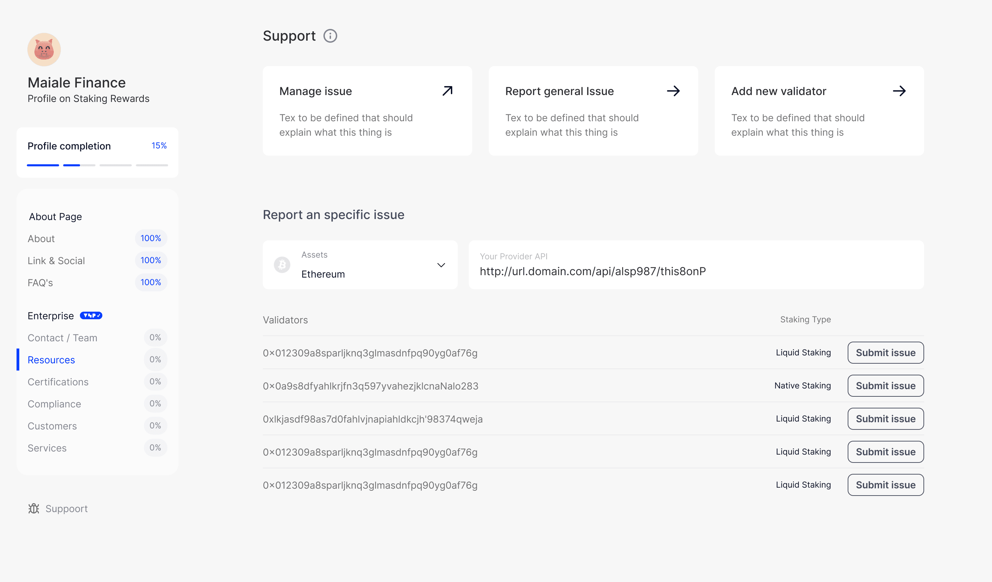Click the Maiale Finance pig avatar
The height and width of the screenshot is (582, 992).
click(x=44, y=50)
